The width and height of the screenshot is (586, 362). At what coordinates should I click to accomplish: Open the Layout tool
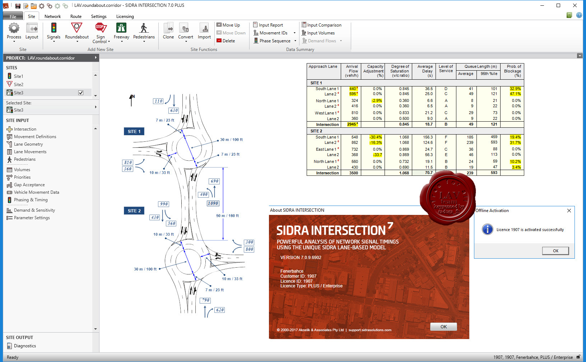[x=32, y=32]
